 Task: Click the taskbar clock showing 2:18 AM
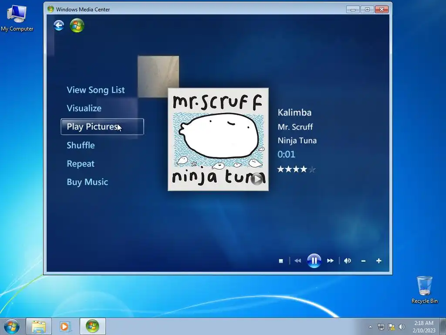[x=424, y=327]
